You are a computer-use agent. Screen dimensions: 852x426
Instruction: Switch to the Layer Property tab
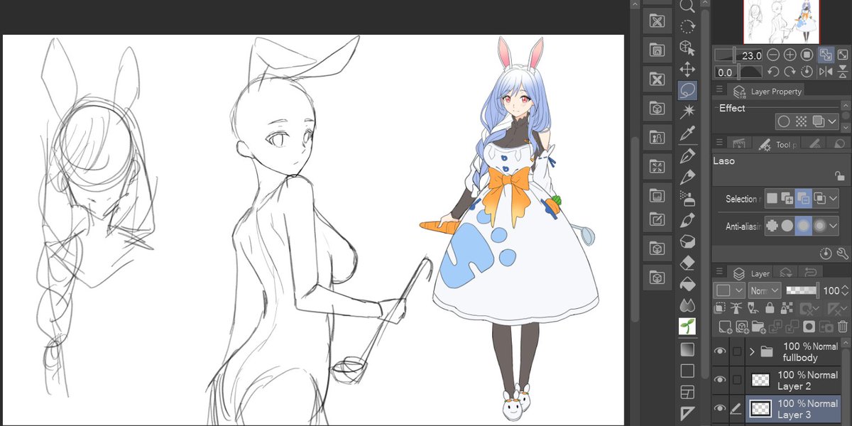click(x=767, y=91)
